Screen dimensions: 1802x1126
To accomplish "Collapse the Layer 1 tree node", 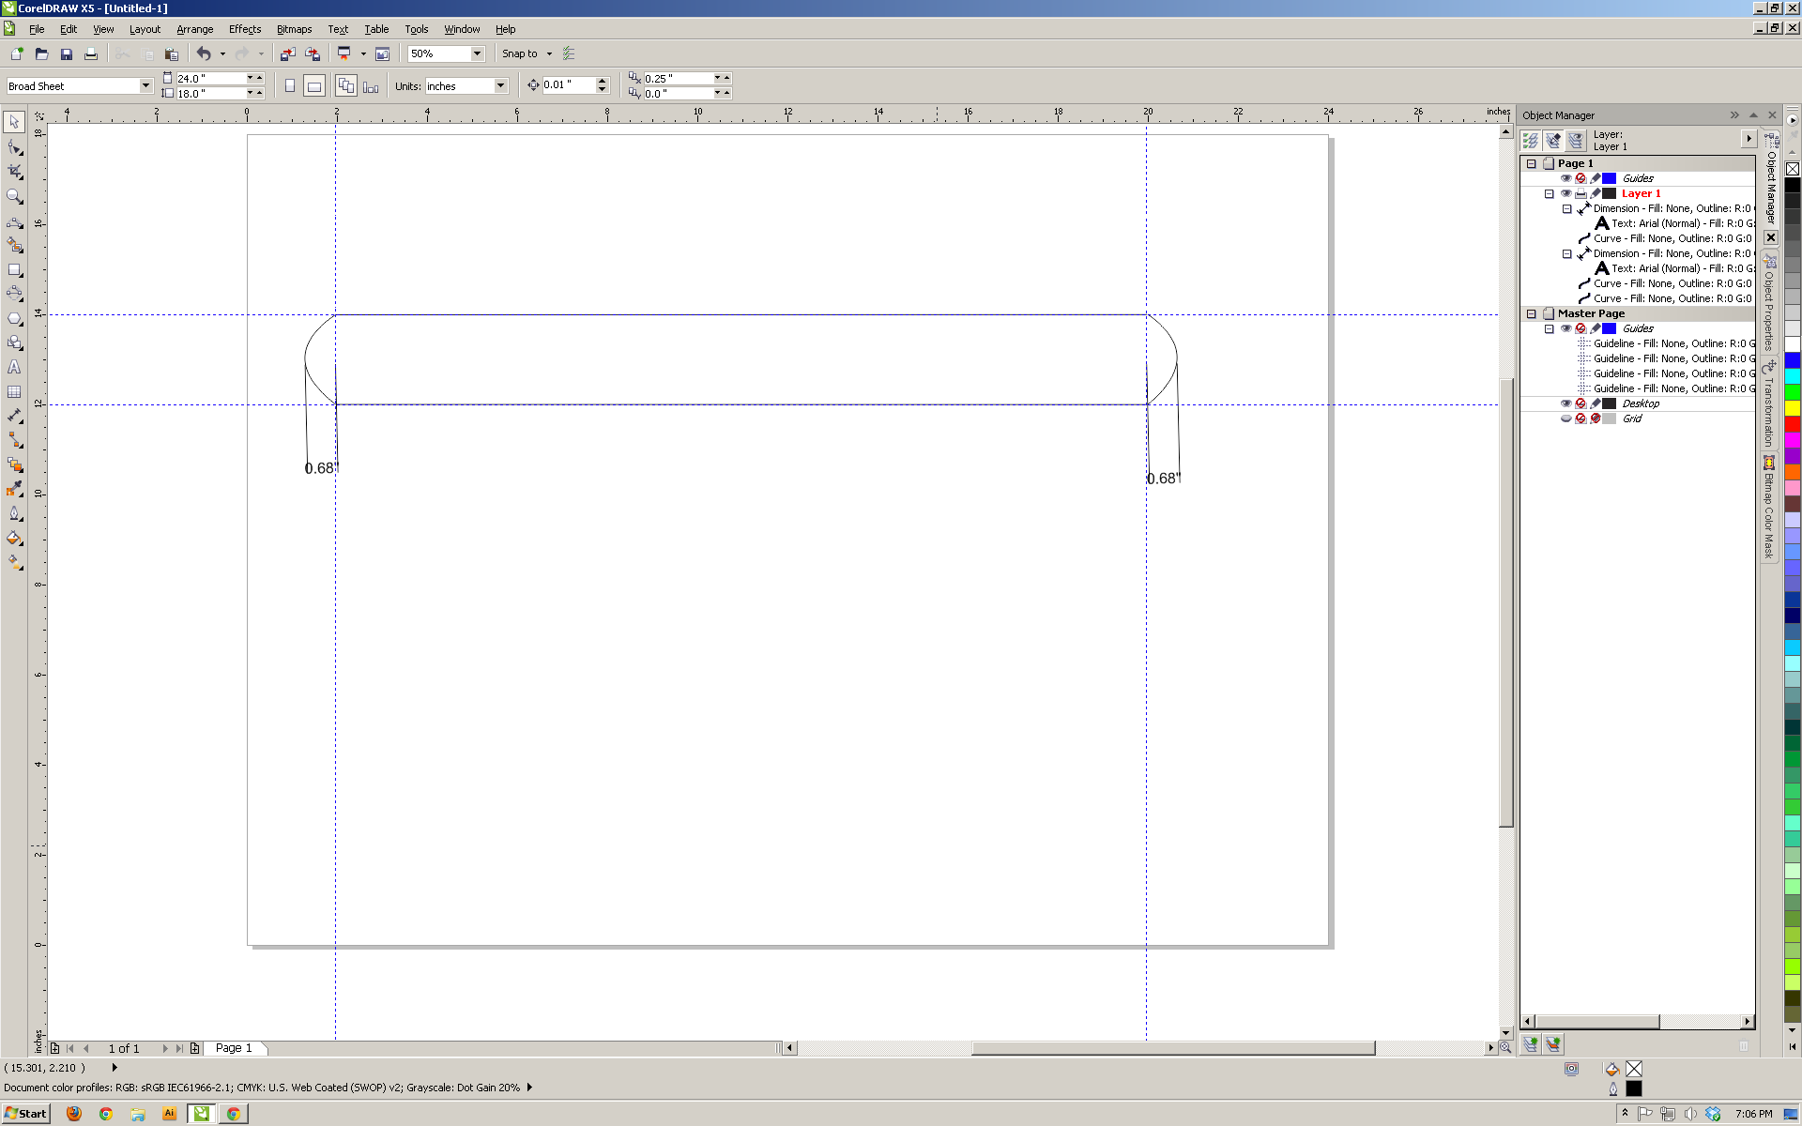I will tap(1550, 193).
